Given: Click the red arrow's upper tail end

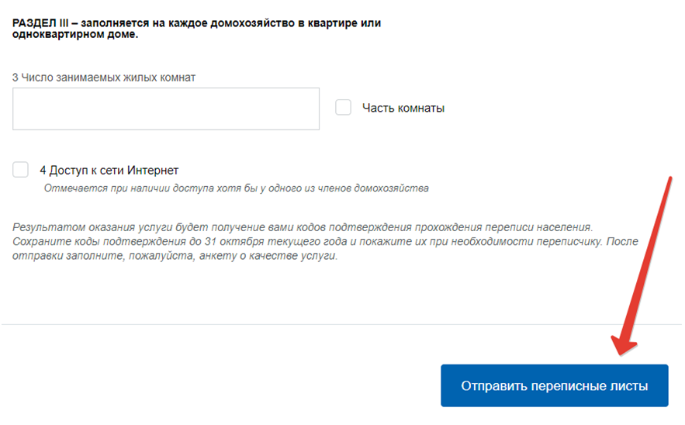Looking at the screenshot, I should click(x=666, y=181).
